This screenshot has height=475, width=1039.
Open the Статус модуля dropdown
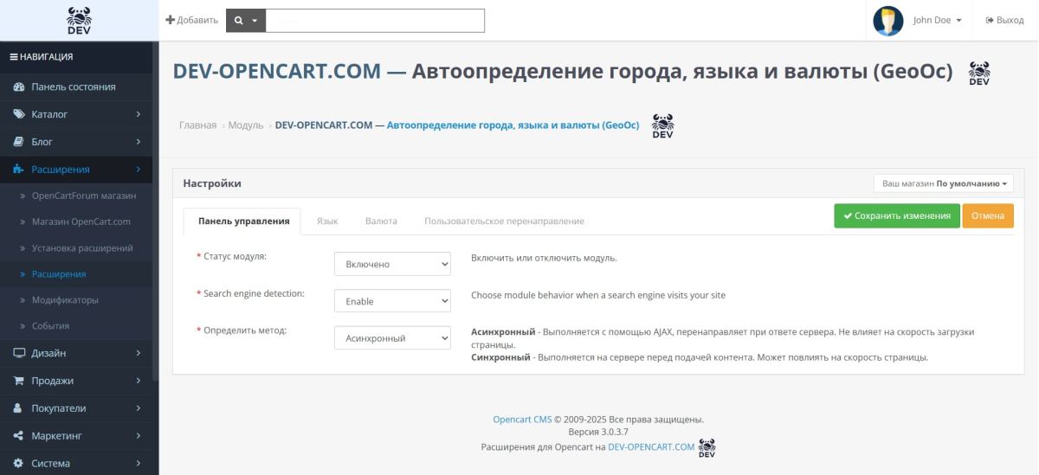(392, 265)
